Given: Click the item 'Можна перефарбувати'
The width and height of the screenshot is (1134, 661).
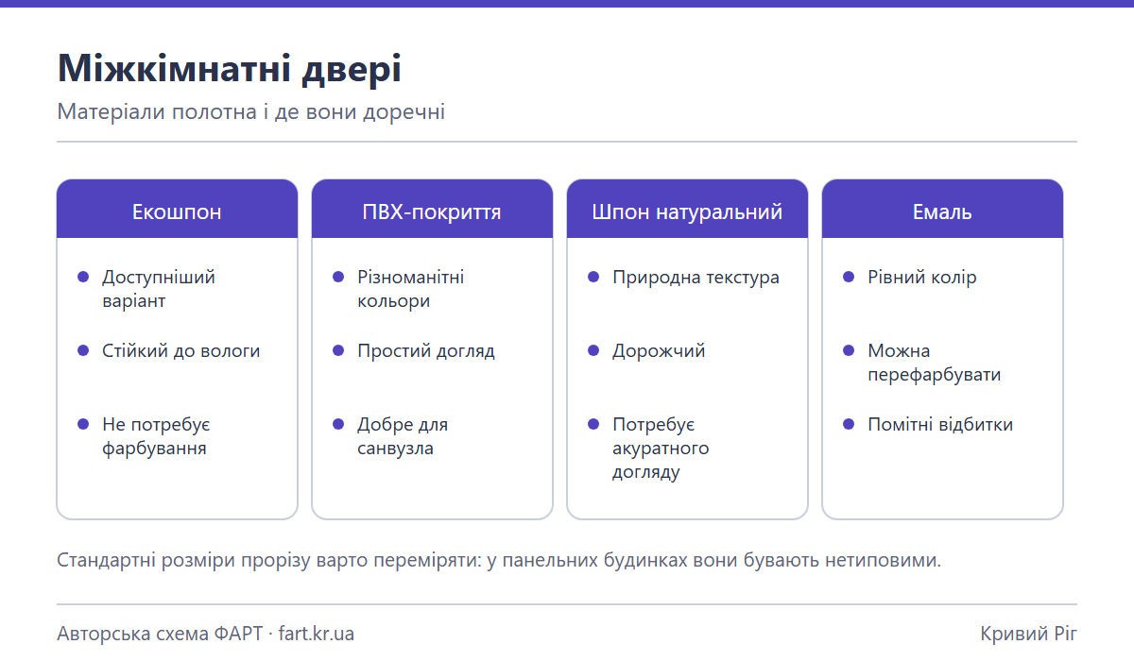Looking at the screenshot, I should [935, 363].
